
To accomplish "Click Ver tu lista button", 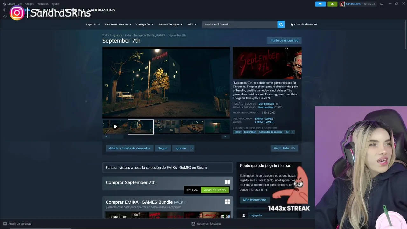I will coord(284,148).
